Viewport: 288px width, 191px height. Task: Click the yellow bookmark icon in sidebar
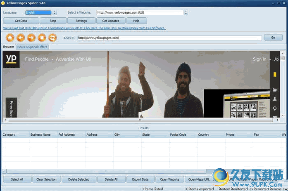tap(275, 75)
